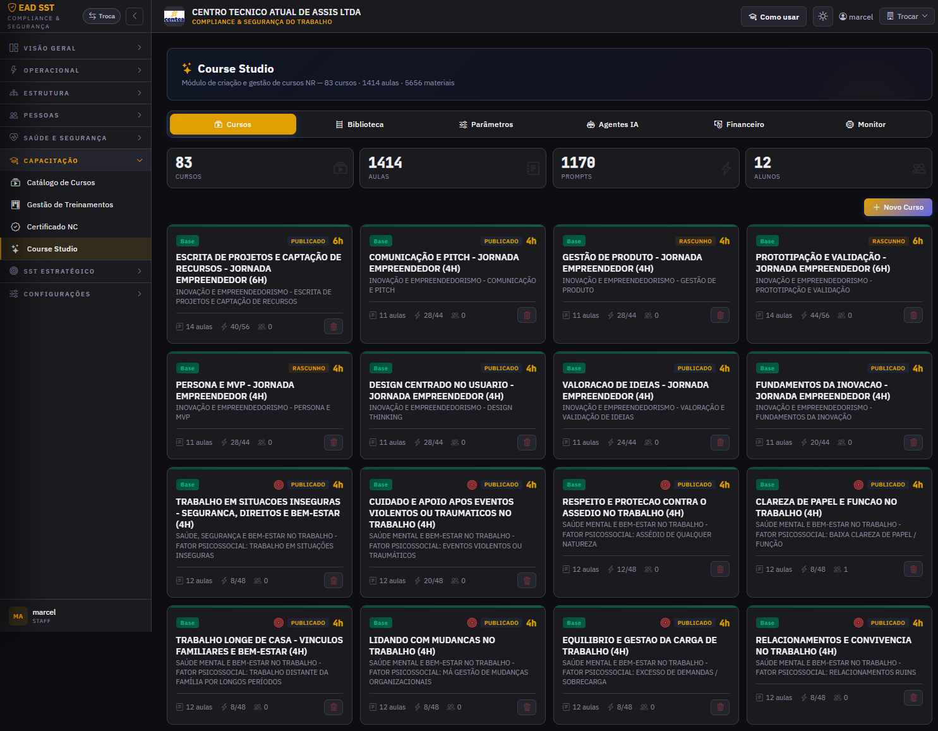Click the MA user avatar in sidebar
This screenshot has height=731, width=938.
pos(18,616)
